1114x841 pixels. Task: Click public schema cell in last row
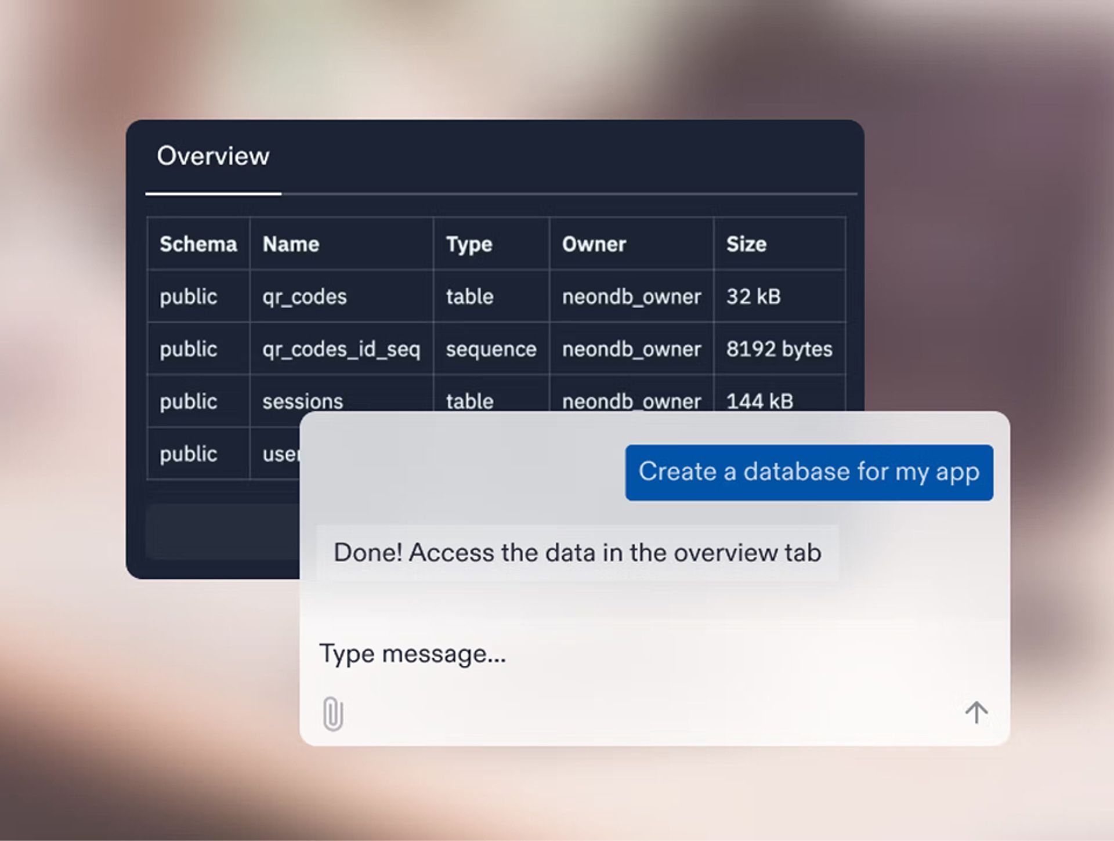point(189,454)
